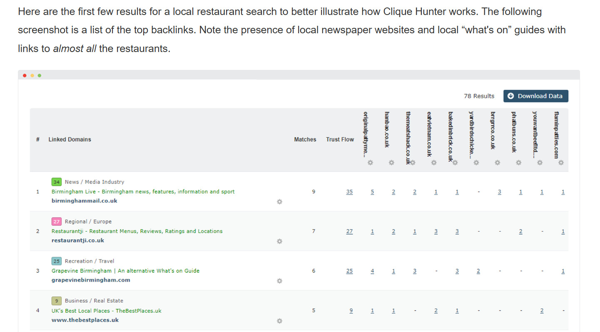The width and height of the screenshot is (600, 332).
Task: Open gear settings under brrgrrco.co.uk column
Action: tap(497, 162)
